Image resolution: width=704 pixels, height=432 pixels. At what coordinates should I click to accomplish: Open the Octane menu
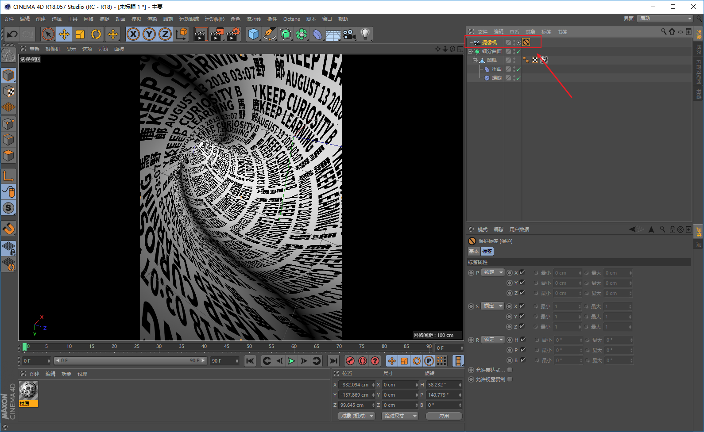tap(292, 19)
